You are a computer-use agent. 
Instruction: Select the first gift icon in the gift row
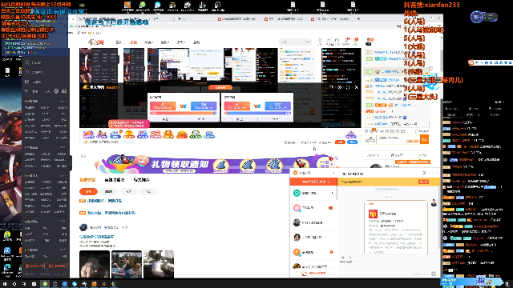[x=89, y=134]
